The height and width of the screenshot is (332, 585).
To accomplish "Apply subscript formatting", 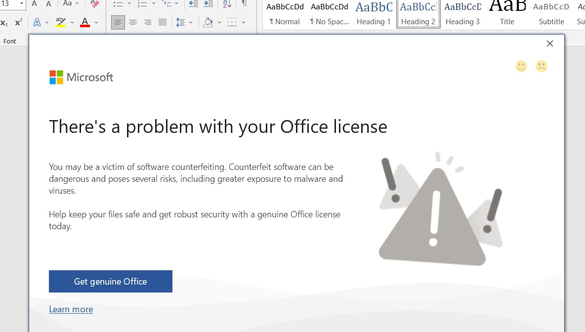I will click(4, 23).
